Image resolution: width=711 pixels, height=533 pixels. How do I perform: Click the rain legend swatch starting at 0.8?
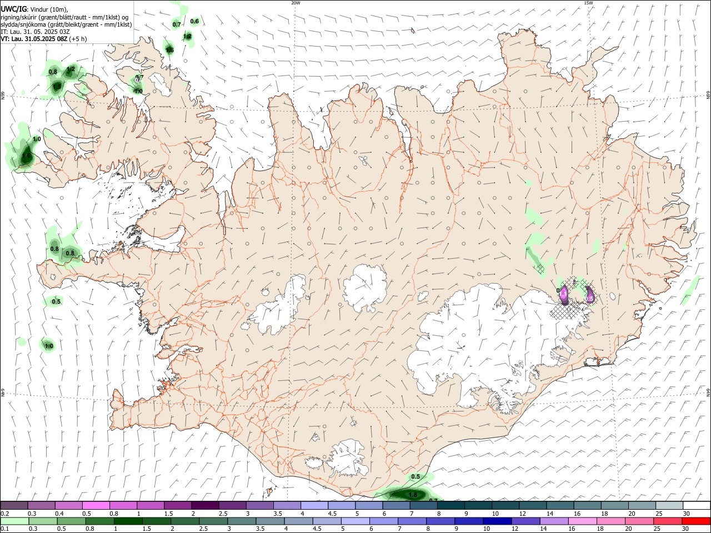pyautogui.click(x=99, y=521)
